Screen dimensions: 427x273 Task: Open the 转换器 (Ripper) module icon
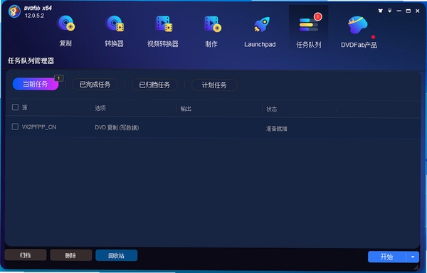115,24
